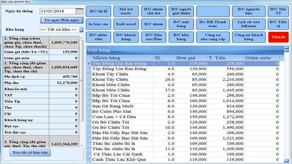Select the Bò Cuộn Pho Mai row
The image size is (292, 164).
[183, 112]
